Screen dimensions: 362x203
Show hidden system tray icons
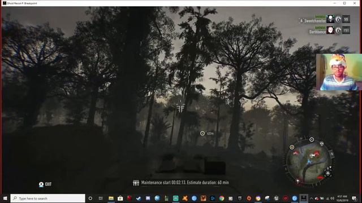tap(311, 198)
